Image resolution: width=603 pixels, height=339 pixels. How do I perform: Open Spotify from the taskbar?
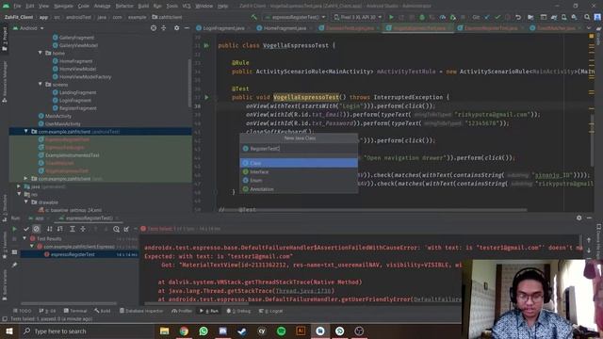(281, 331)
